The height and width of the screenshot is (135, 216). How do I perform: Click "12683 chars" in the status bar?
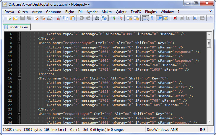click(x=12, y=130)
